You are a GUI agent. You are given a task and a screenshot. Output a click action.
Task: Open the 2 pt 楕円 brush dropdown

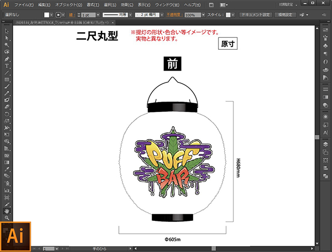162,15
